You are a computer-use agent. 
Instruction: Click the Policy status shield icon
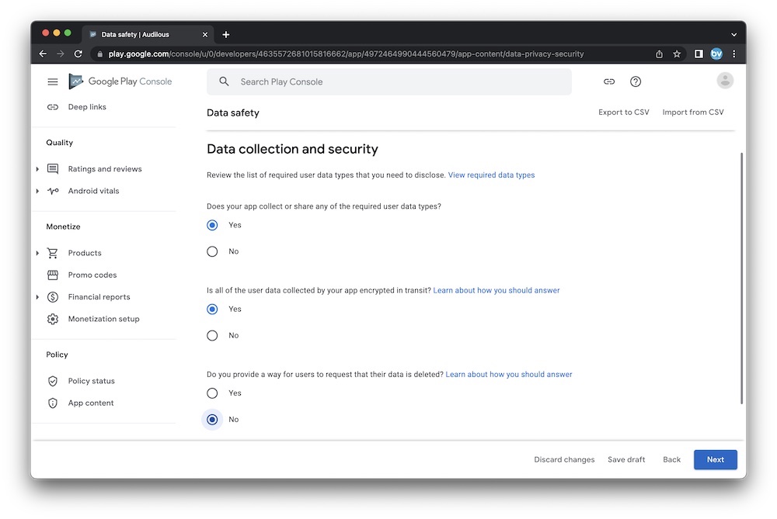pos(53,381)
